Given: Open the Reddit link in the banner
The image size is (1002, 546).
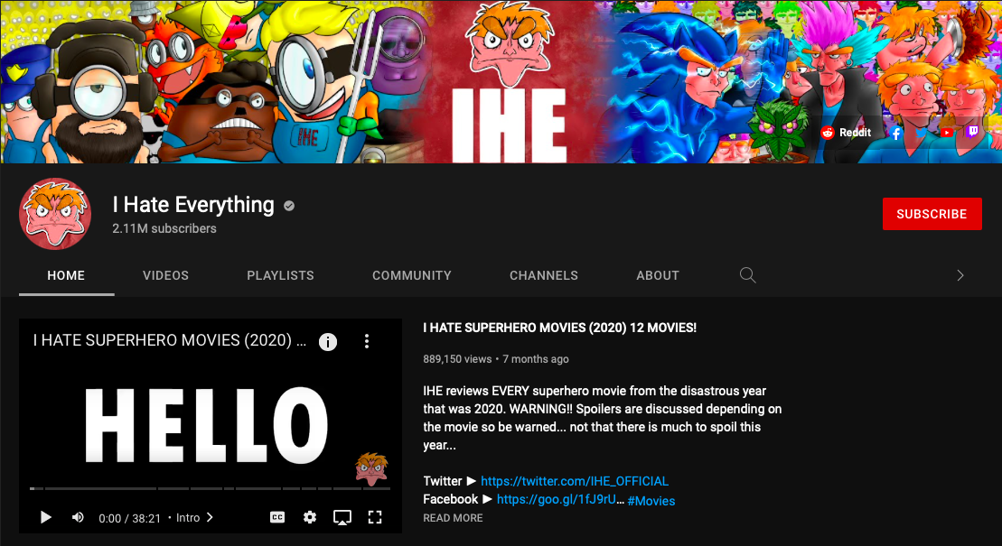Looking at the screenshot, I should pyautogui.click(x=846, y=132).
